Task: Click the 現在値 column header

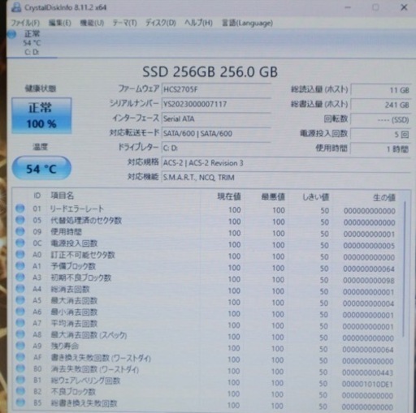Action: 229,196
